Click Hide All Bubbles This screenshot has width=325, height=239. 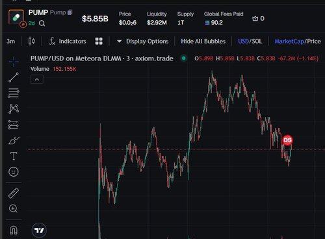click(x=203, y=41)
